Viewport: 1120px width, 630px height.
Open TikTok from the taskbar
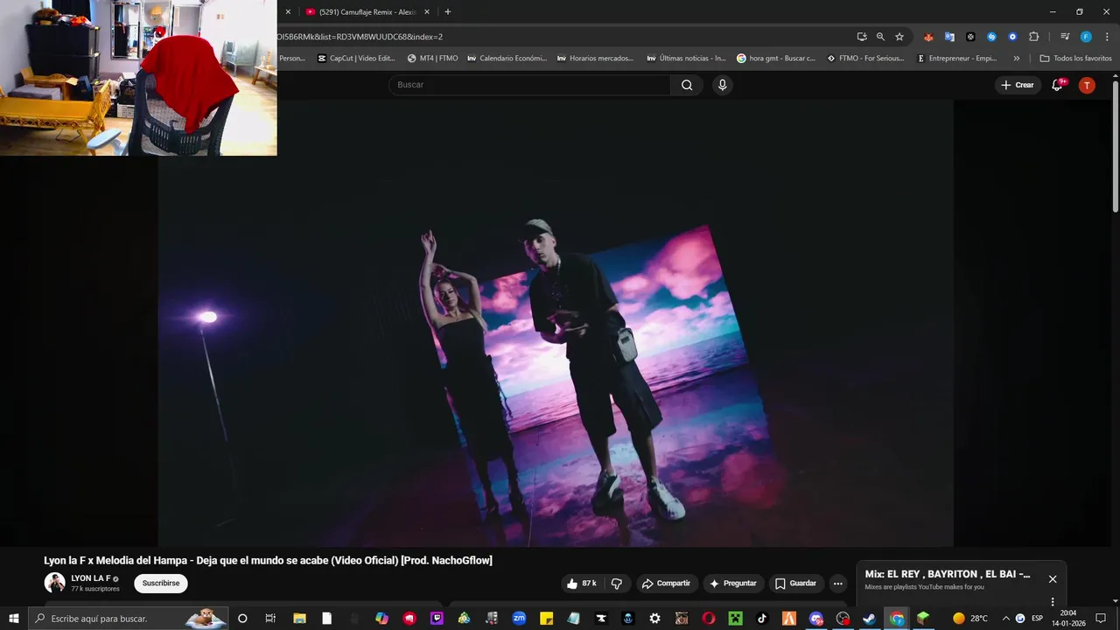[x=762, y=619]
